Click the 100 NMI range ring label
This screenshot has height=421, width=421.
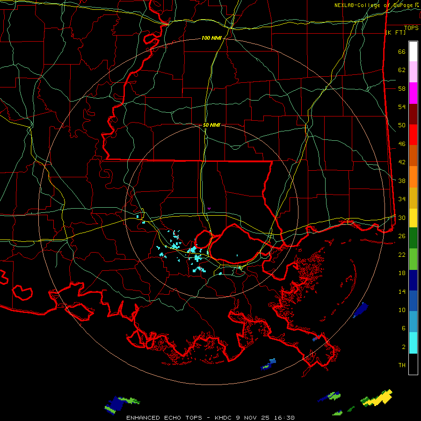[211, 38]
